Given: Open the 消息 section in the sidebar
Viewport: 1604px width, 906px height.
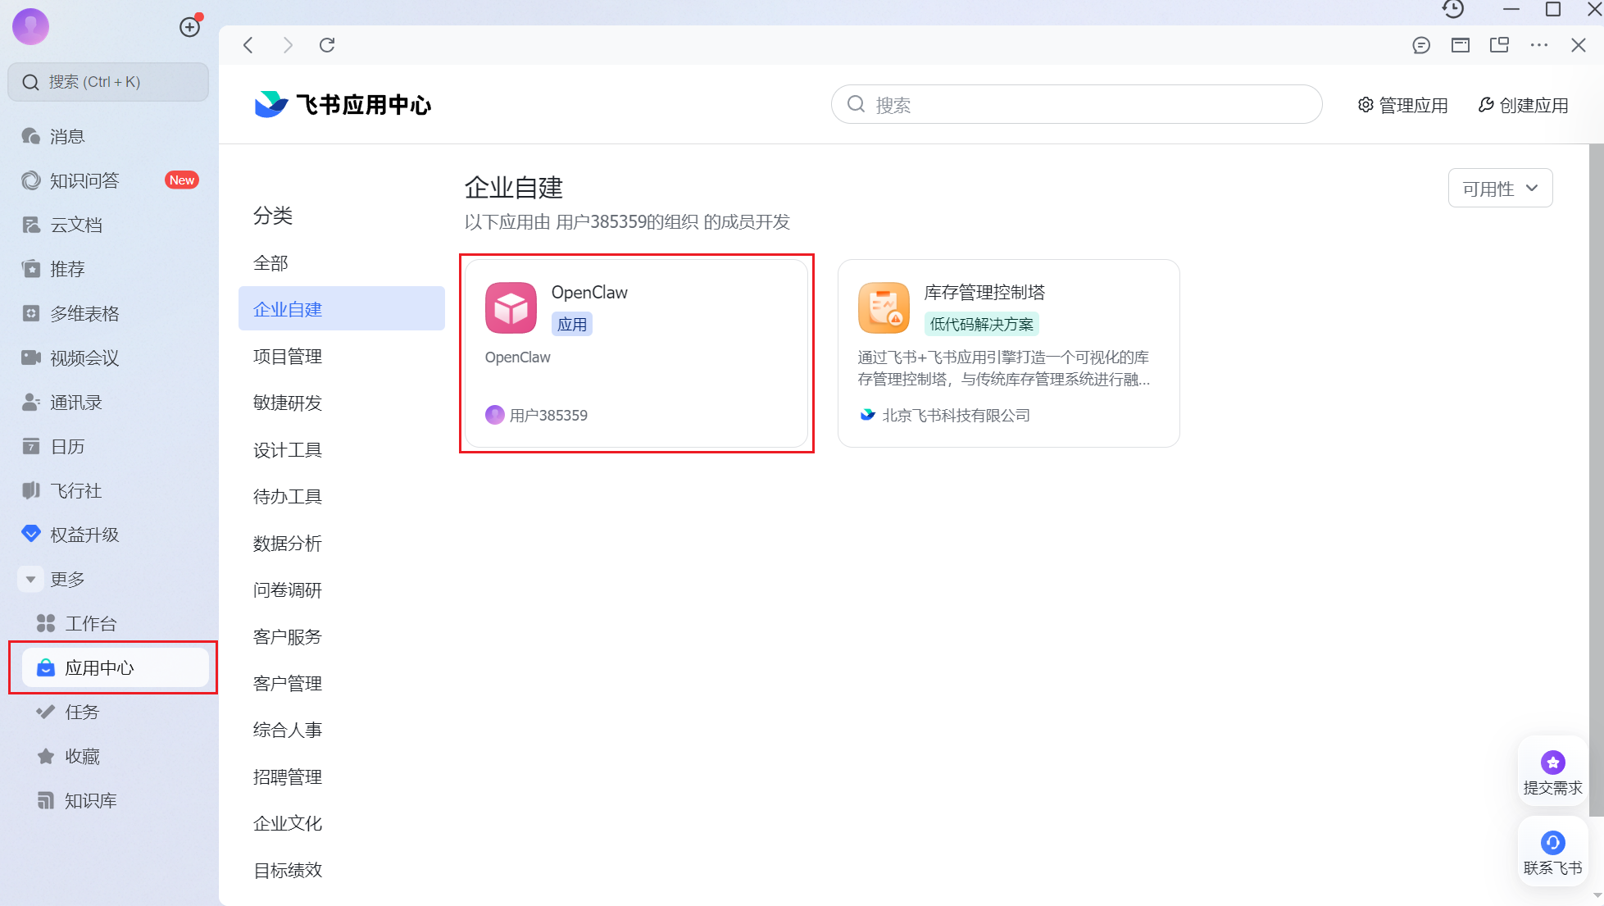Looking at the screenshot, I should (x=67, y=135).
